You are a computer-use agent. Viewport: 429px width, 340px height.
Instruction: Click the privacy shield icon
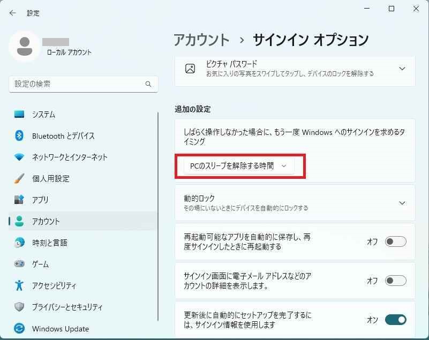19,307
